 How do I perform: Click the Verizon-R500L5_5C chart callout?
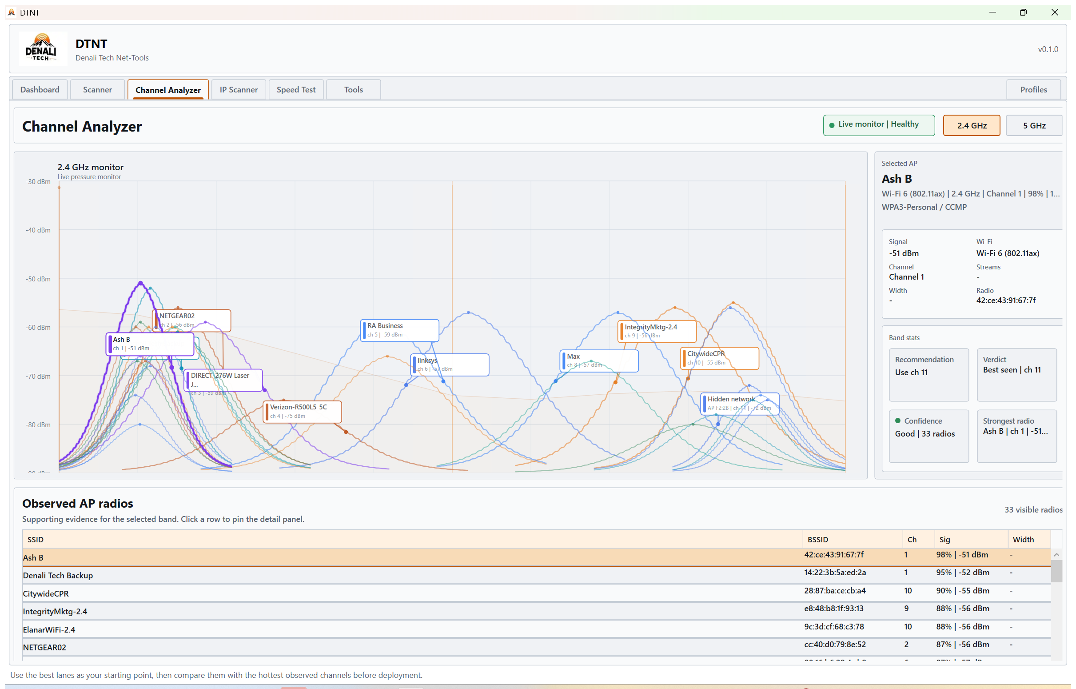pyautogui.click(x=302, y=411)
